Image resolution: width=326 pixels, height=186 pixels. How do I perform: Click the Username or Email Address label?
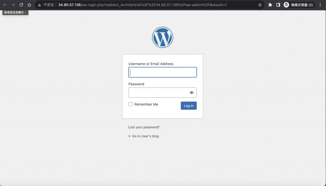(151, 64)
